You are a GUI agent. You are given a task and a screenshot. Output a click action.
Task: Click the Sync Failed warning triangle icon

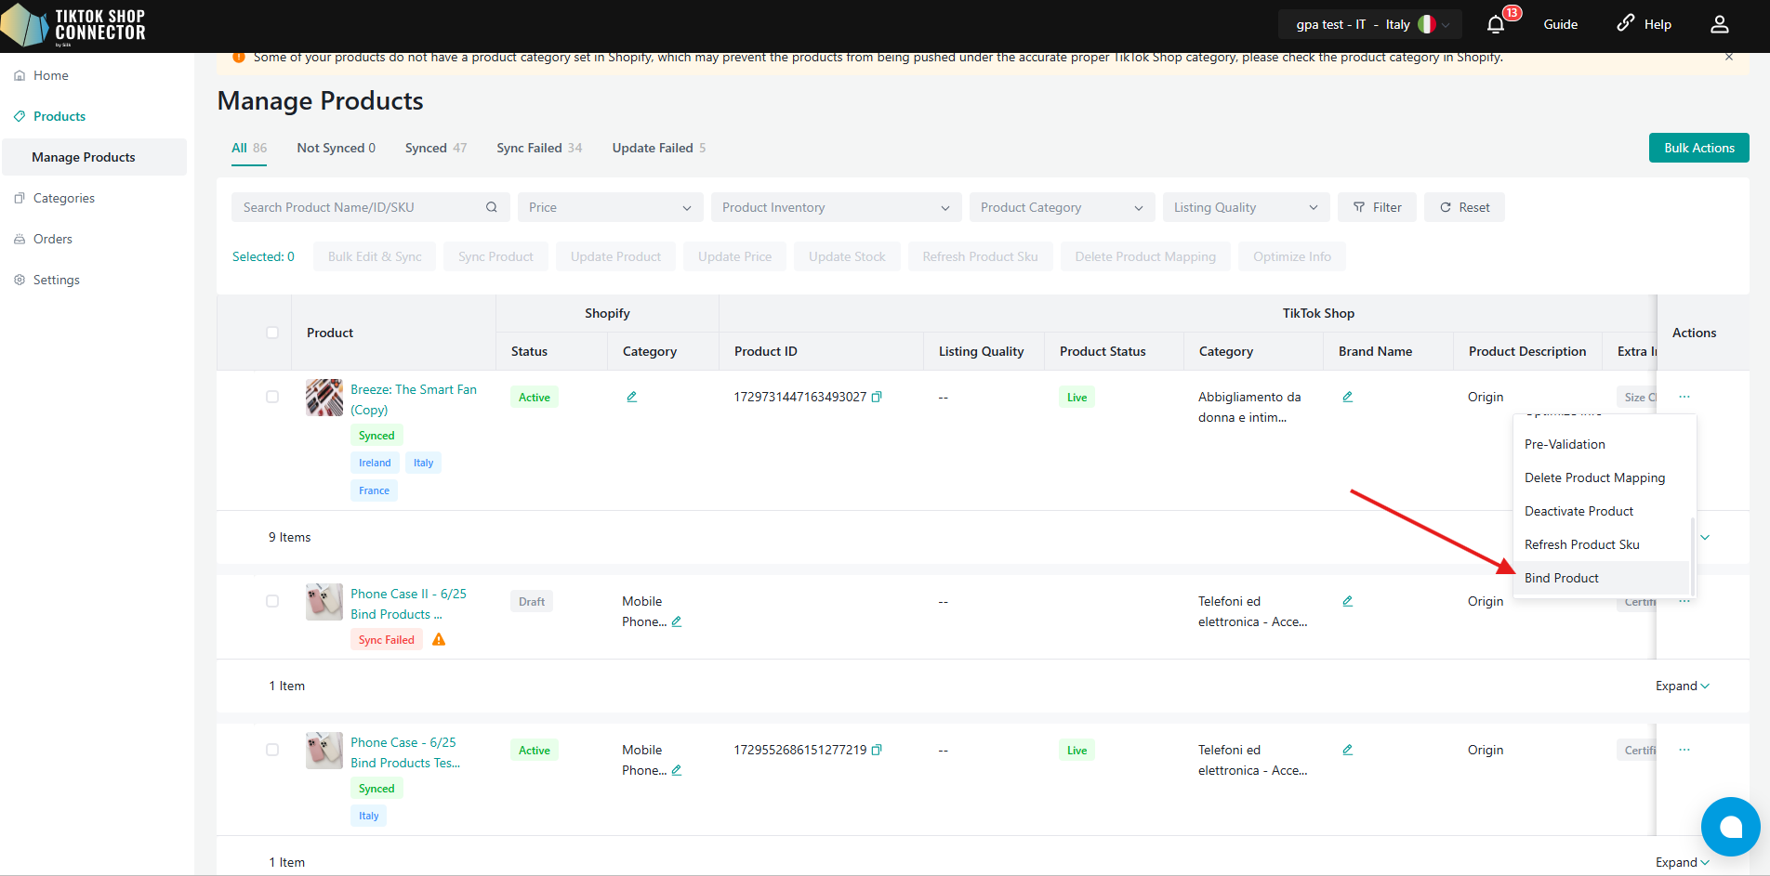pyautogui.click(x=439, y=639)
